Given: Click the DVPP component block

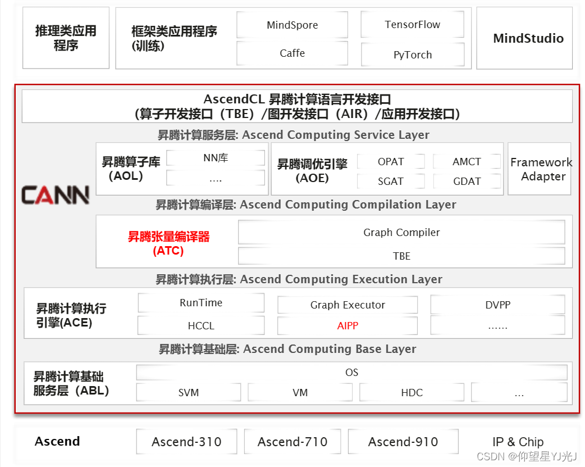Looking at the screenshot, I should (497, 304).
